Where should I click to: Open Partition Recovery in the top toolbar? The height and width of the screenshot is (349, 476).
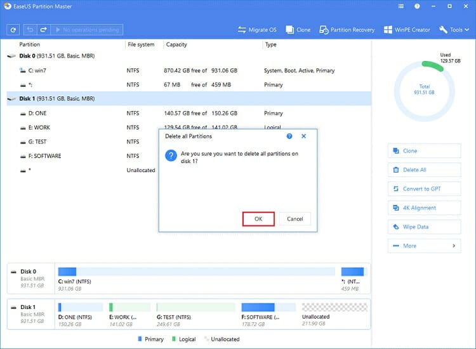pyautogui.click(x=347, y=30)
